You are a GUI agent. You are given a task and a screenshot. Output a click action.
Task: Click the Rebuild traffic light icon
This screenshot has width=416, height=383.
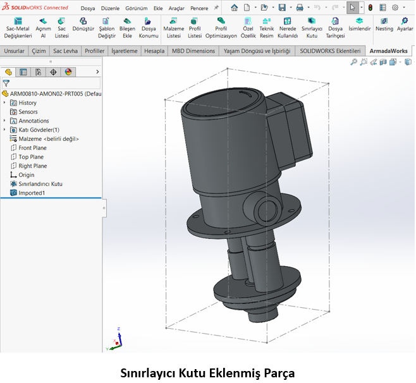pos(370,8)
